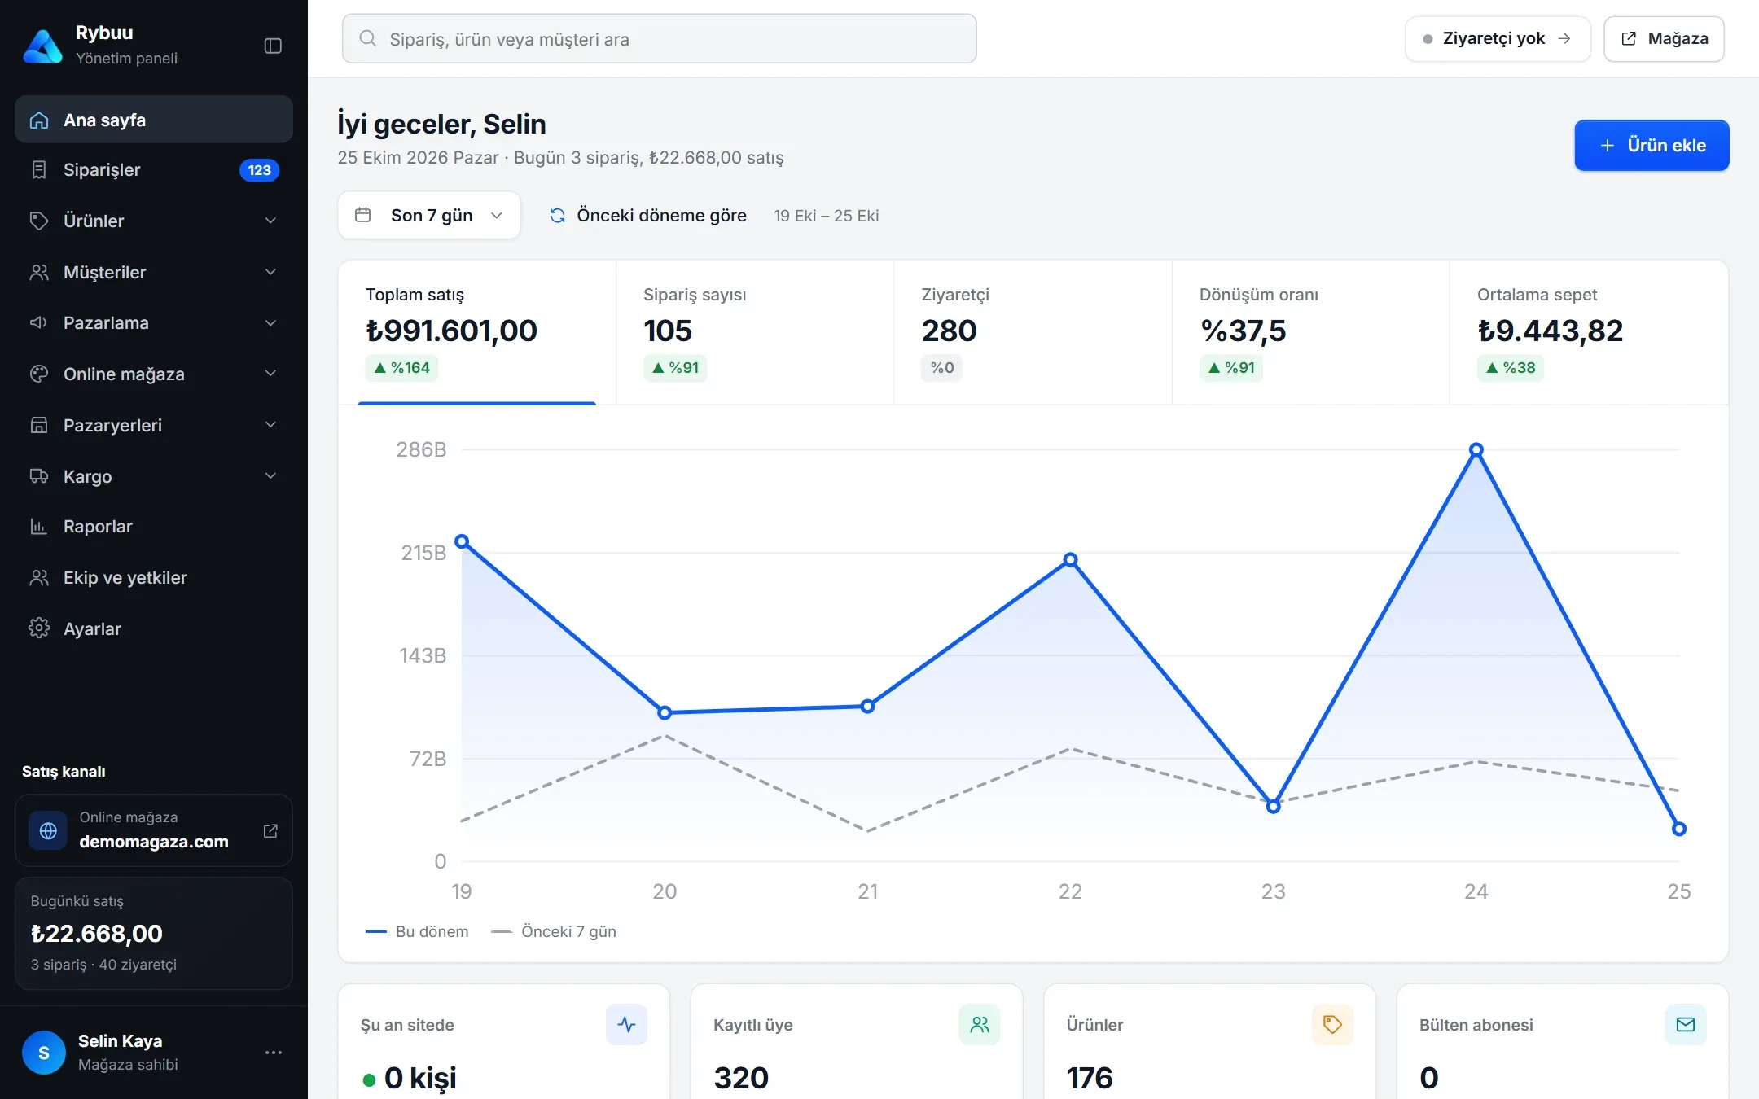Image resolution: width=1759 pixels, height=1099 pixels.
Task: Expand the Kargo menu chevron
Action: (270, 476)
